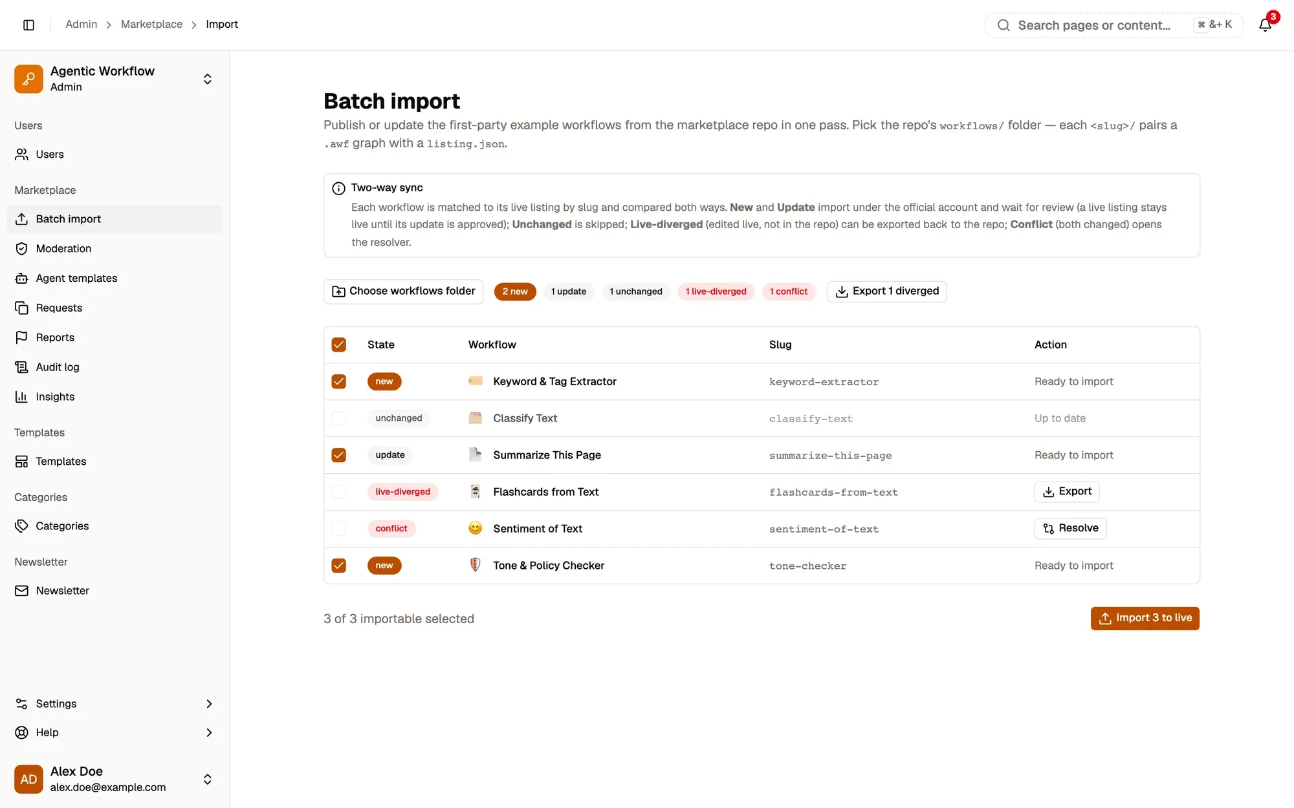Viewport: 1294px width, 808px height.
Task: Toggle the sidebar panel icon
Action: coord(28,25)
